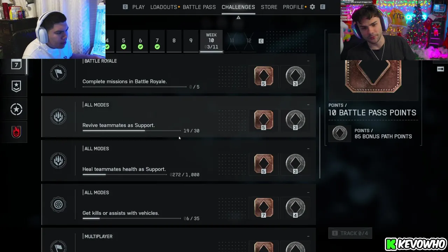448x252 pixels.
Task: Click 'Get kills or assists with vehicles.' text
Action: pyautogui.click(x=121, y=213)
